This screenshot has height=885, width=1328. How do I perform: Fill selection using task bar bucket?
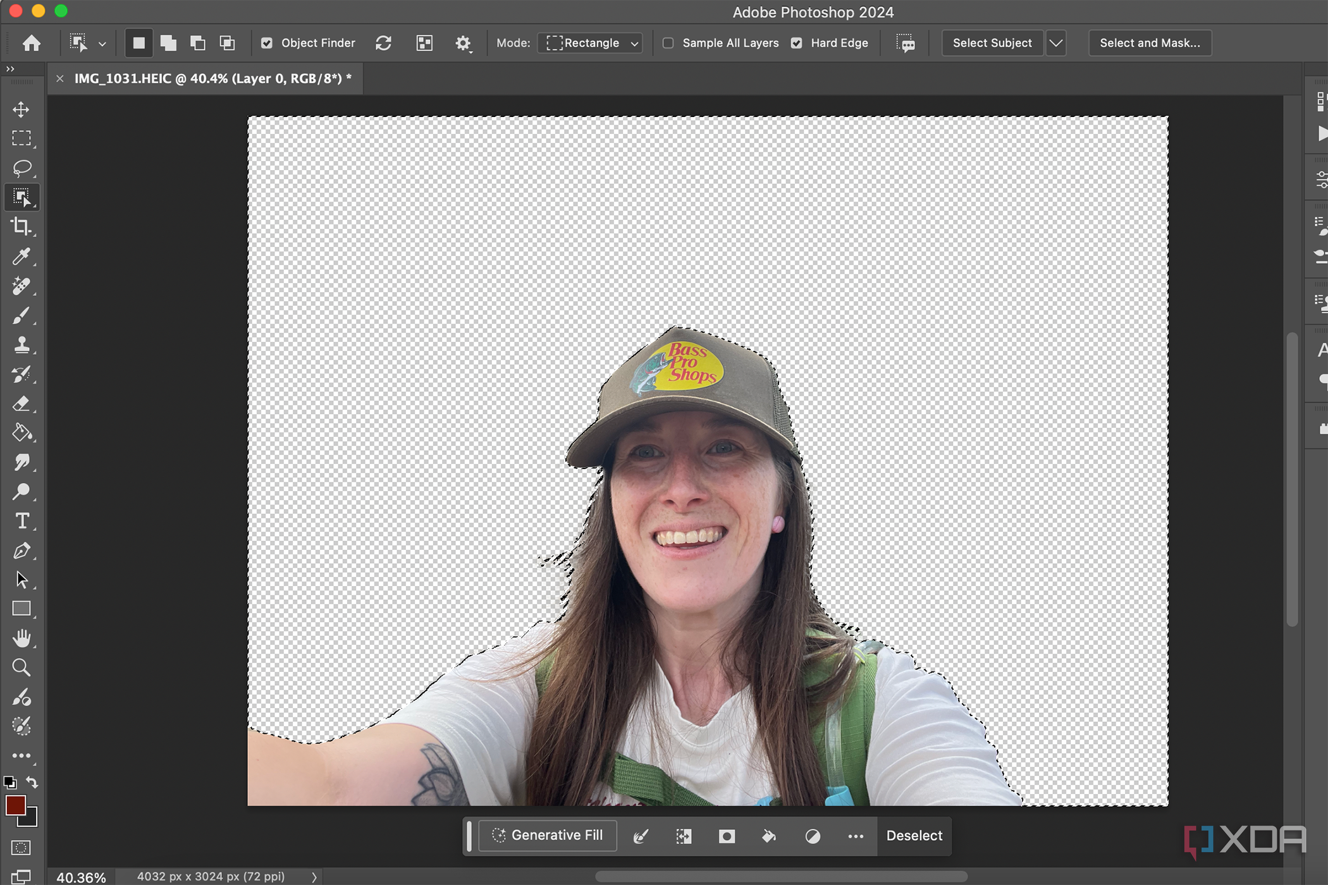769,836
